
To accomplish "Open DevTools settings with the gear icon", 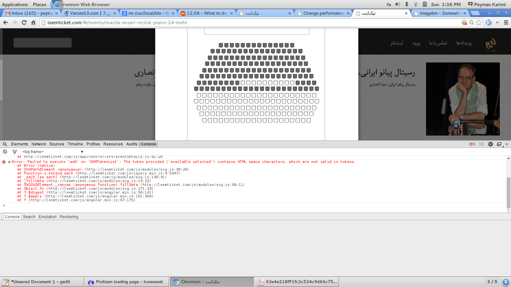I will pos(491,144).
